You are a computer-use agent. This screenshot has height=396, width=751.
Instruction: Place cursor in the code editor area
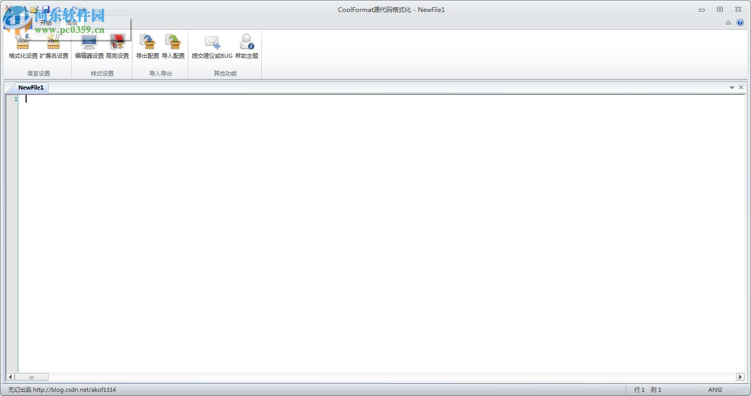pos(382,233)
